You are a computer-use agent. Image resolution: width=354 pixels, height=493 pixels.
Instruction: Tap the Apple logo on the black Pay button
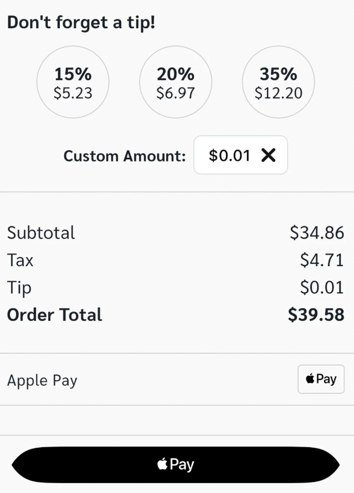pyautogui.click(x=162, y=464)
